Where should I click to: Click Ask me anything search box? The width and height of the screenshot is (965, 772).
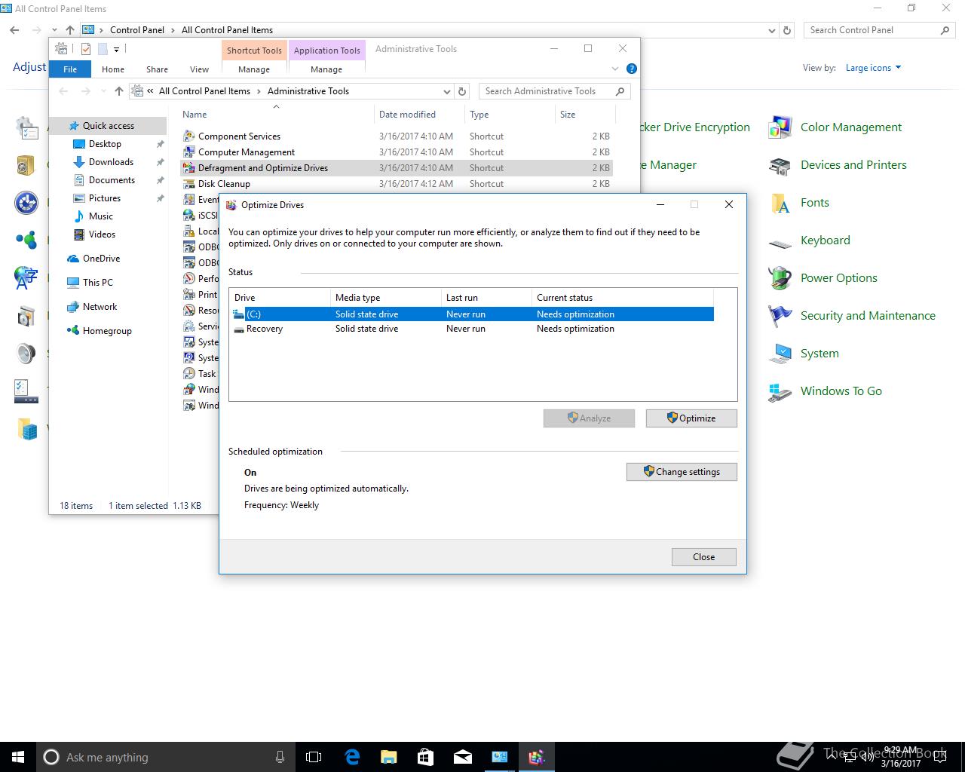click(x=165, y=757)
